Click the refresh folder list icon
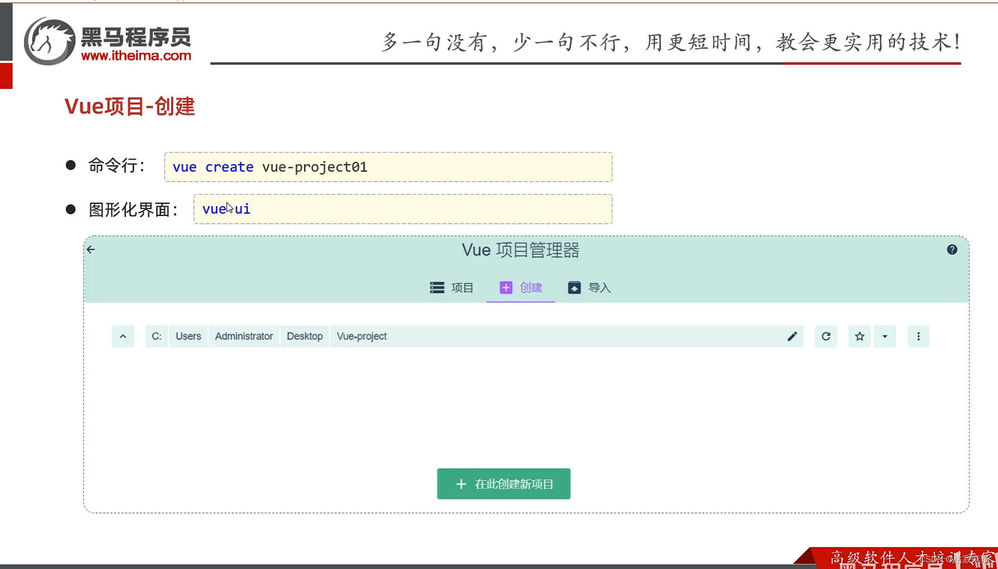998x569 pixels. [x=826, y=336]
